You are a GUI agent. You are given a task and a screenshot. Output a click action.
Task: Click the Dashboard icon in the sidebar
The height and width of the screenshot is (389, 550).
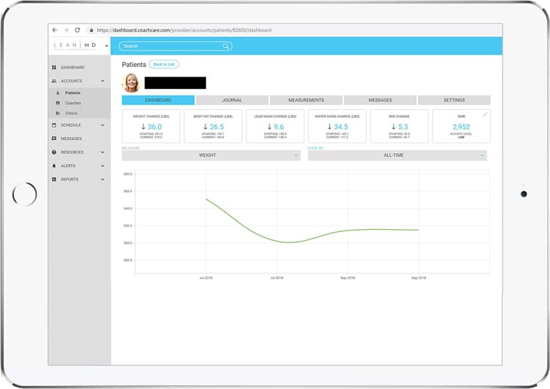tap(54, 67)
